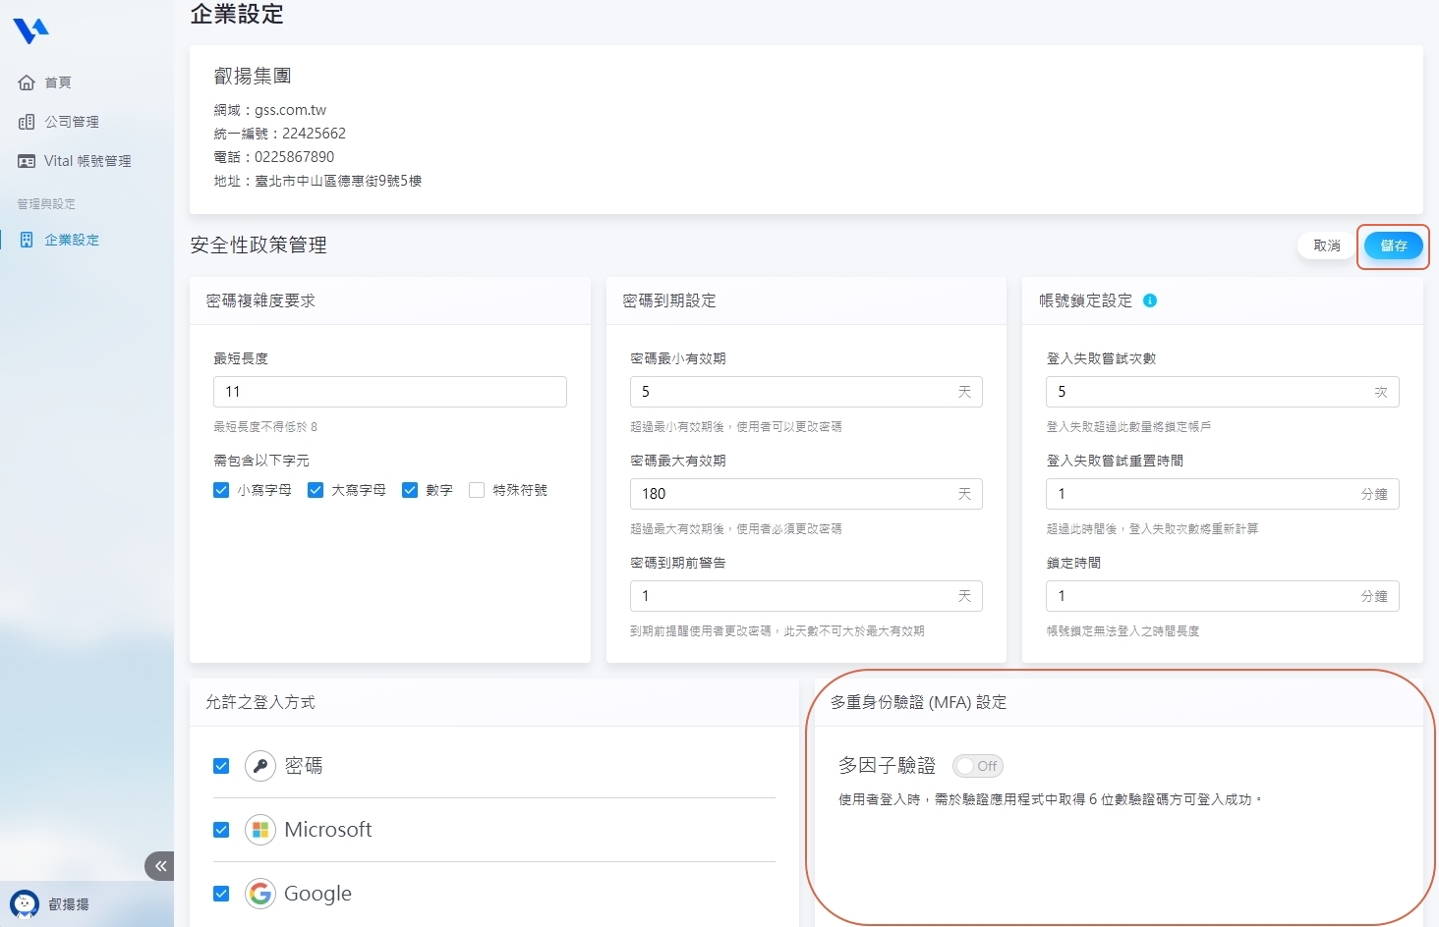Open 公司管理 in the sidebar
The height and width of the screenshot is (927, 1439).
point(71,122)
